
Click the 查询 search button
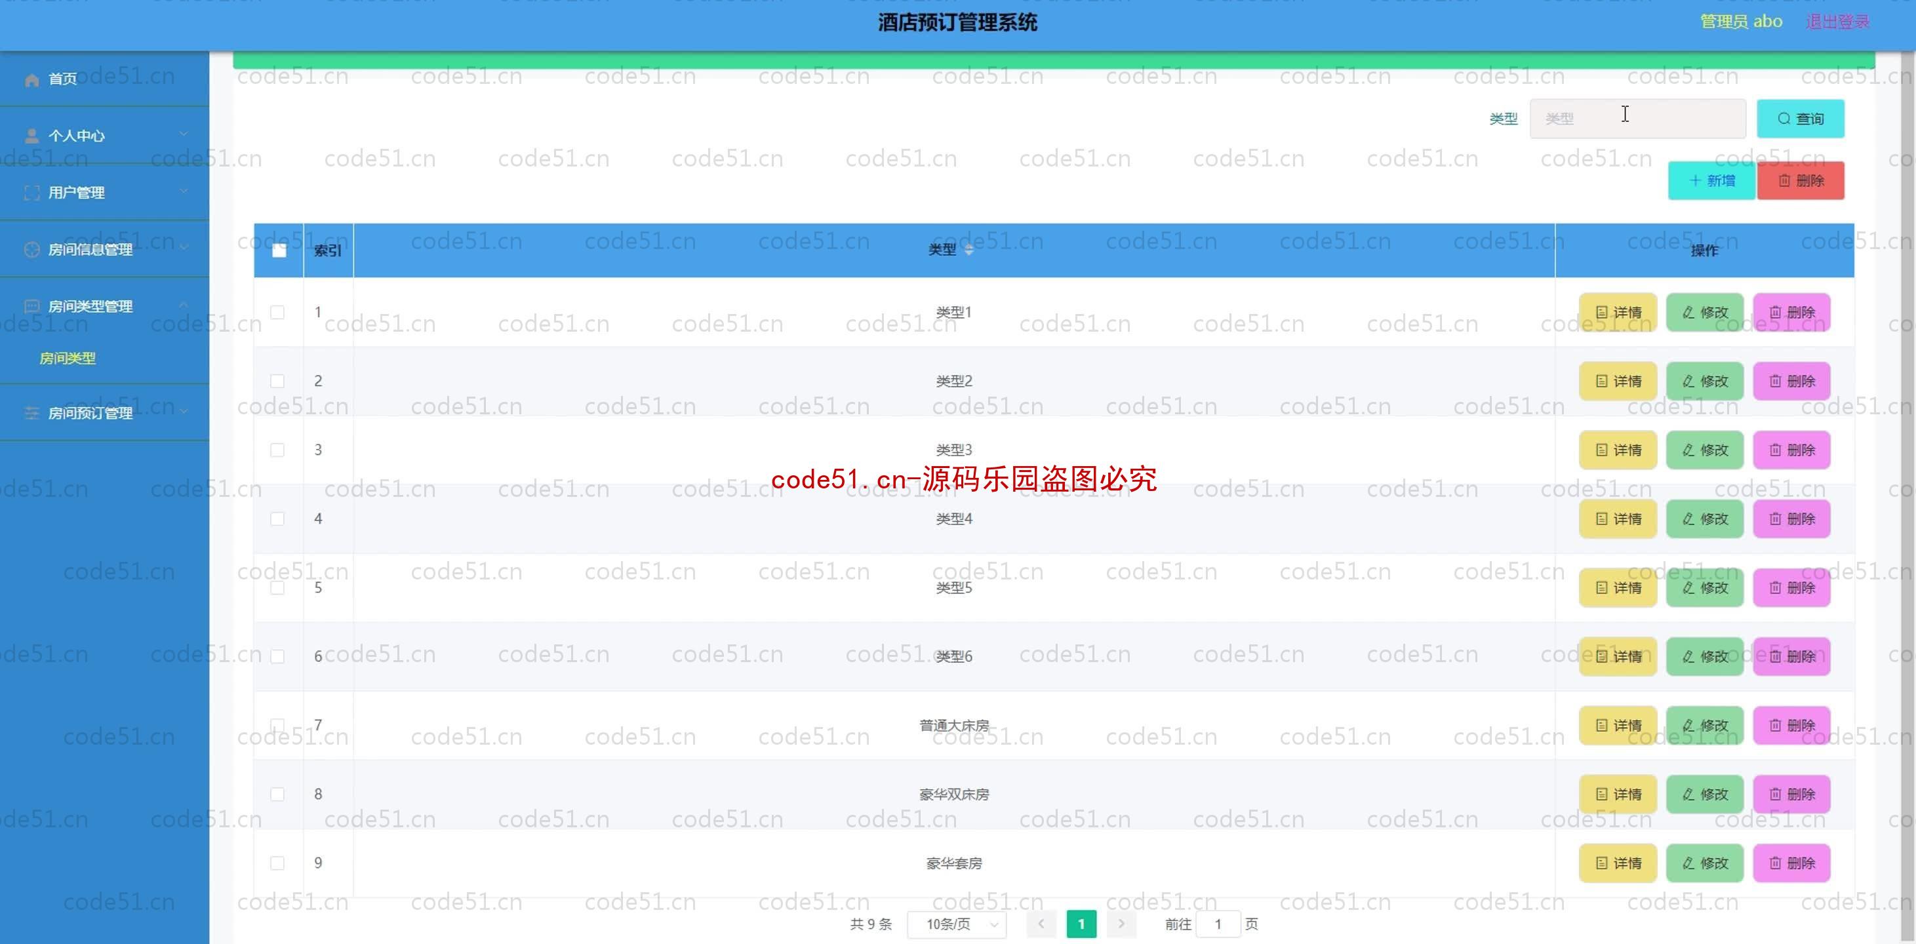tap(1800, 119)
